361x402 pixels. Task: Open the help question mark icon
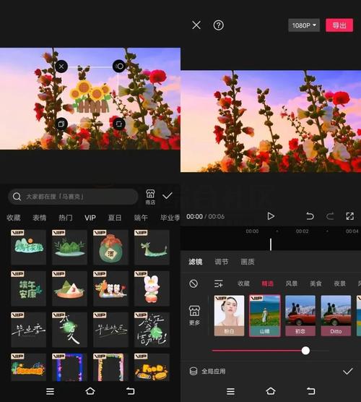[x=218, y=25]
